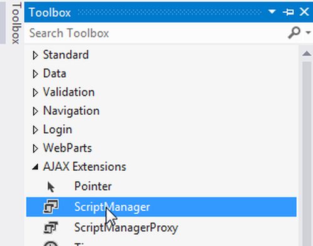
Task: Open the search options dropdown arrow
Action: coord(308,33)
